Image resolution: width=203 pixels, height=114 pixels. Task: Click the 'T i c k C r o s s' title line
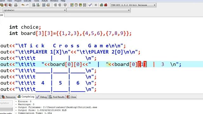(63, 46)
